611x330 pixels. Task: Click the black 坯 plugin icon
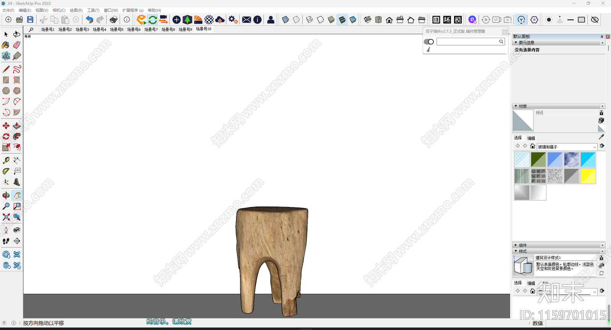pos(447,19)
